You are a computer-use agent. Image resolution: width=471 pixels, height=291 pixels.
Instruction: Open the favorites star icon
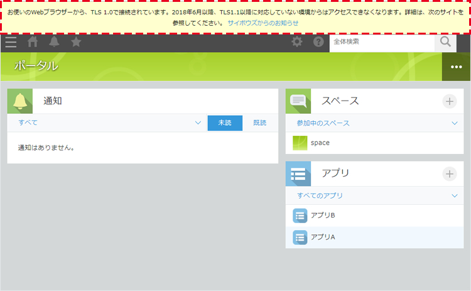pyautogui.click(x=76, y=42)
